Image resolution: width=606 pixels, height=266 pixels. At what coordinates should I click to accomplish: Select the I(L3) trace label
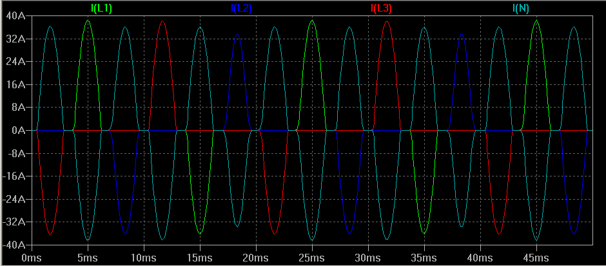coord(382,8)
